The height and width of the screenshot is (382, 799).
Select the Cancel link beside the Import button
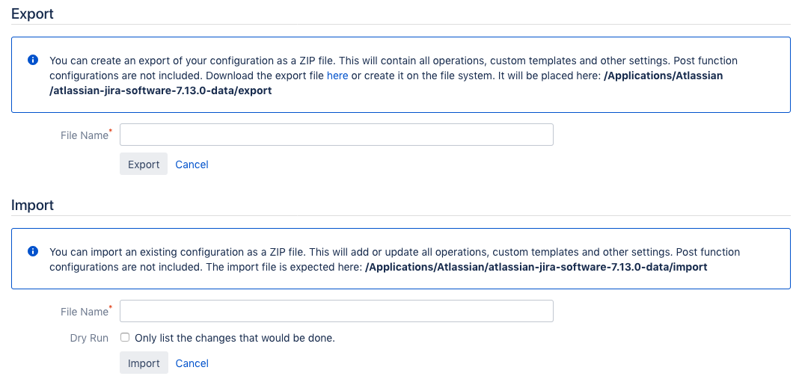(x=192, y=363)
